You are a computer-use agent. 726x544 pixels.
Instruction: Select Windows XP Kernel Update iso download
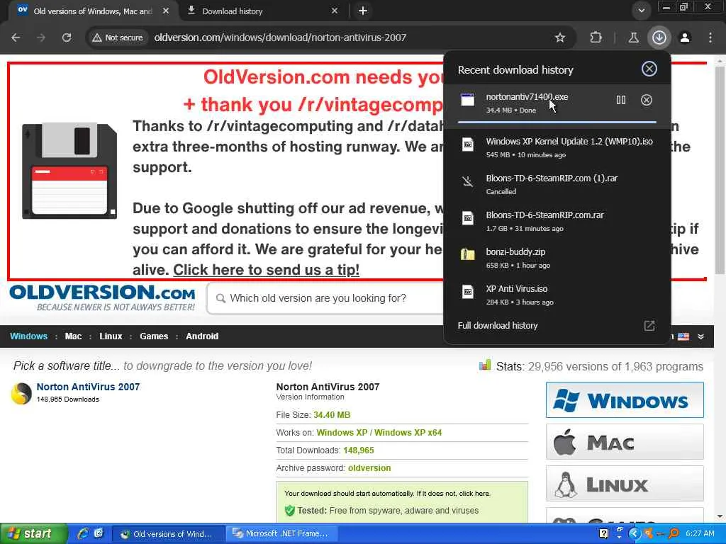pos(557,147)
